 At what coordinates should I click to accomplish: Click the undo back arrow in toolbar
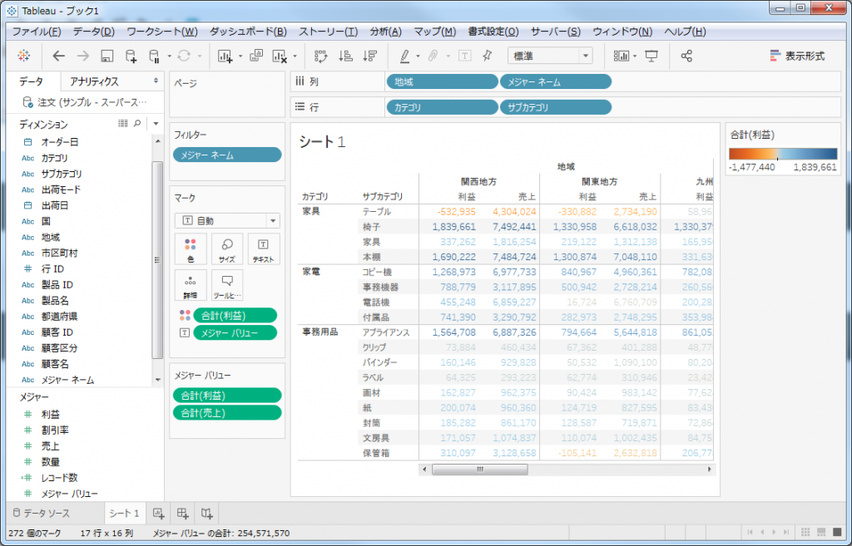pos(58,56)
